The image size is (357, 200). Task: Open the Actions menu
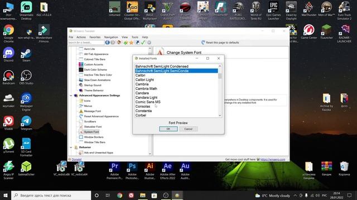tap(81, 37)
